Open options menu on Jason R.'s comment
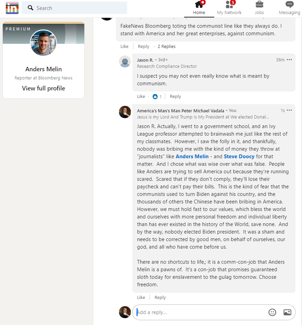The width and height of the screenshot is (302, 325). pos(289,60)
